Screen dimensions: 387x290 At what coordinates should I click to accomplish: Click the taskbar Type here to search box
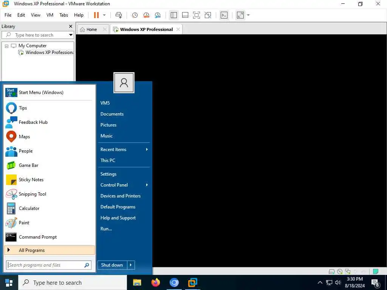(x=72, y=282)
